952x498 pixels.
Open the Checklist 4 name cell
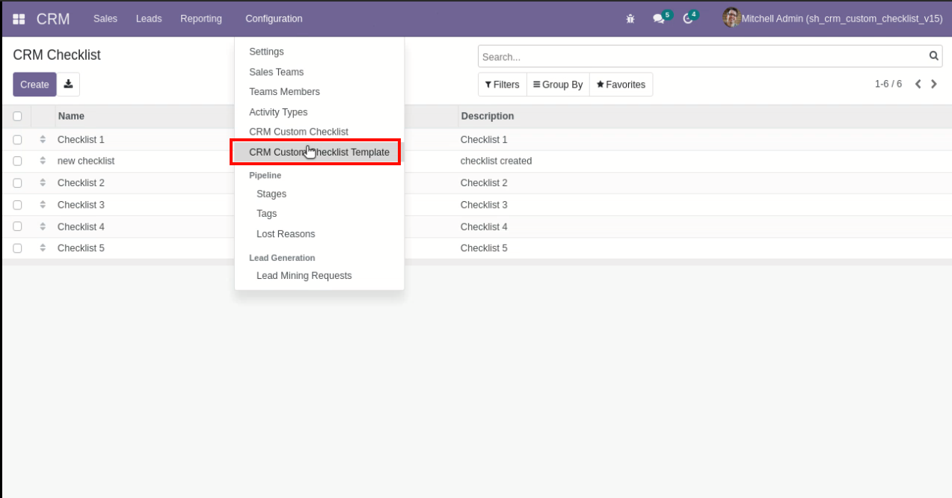click(x=81, y=227)
